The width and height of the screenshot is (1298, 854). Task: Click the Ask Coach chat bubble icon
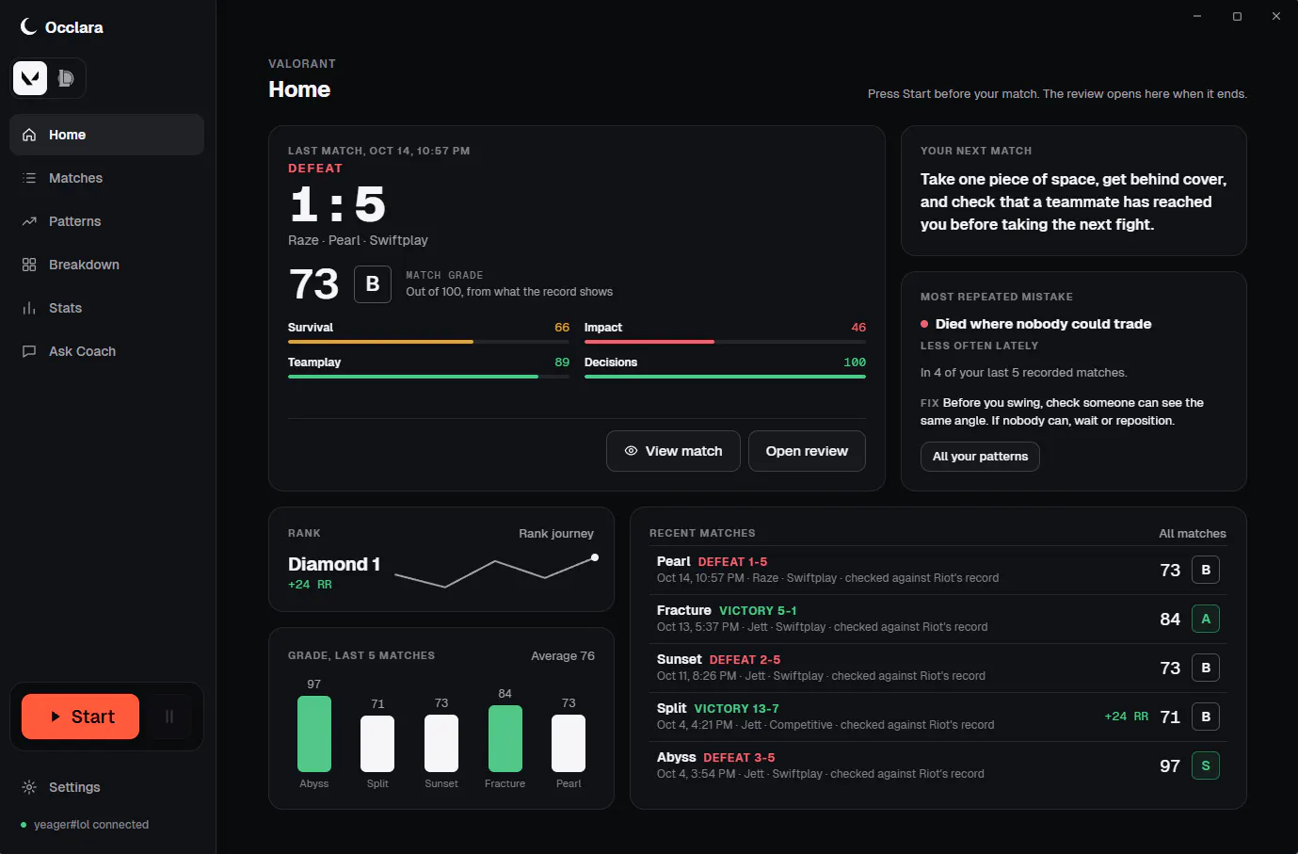[29, 351]
